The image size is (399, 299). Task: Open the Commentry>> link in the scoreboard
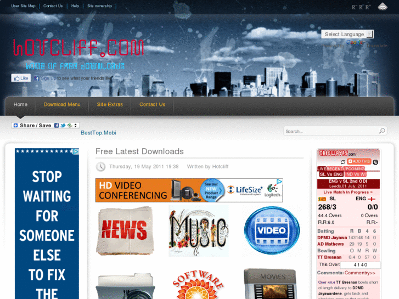coord(359,273)
